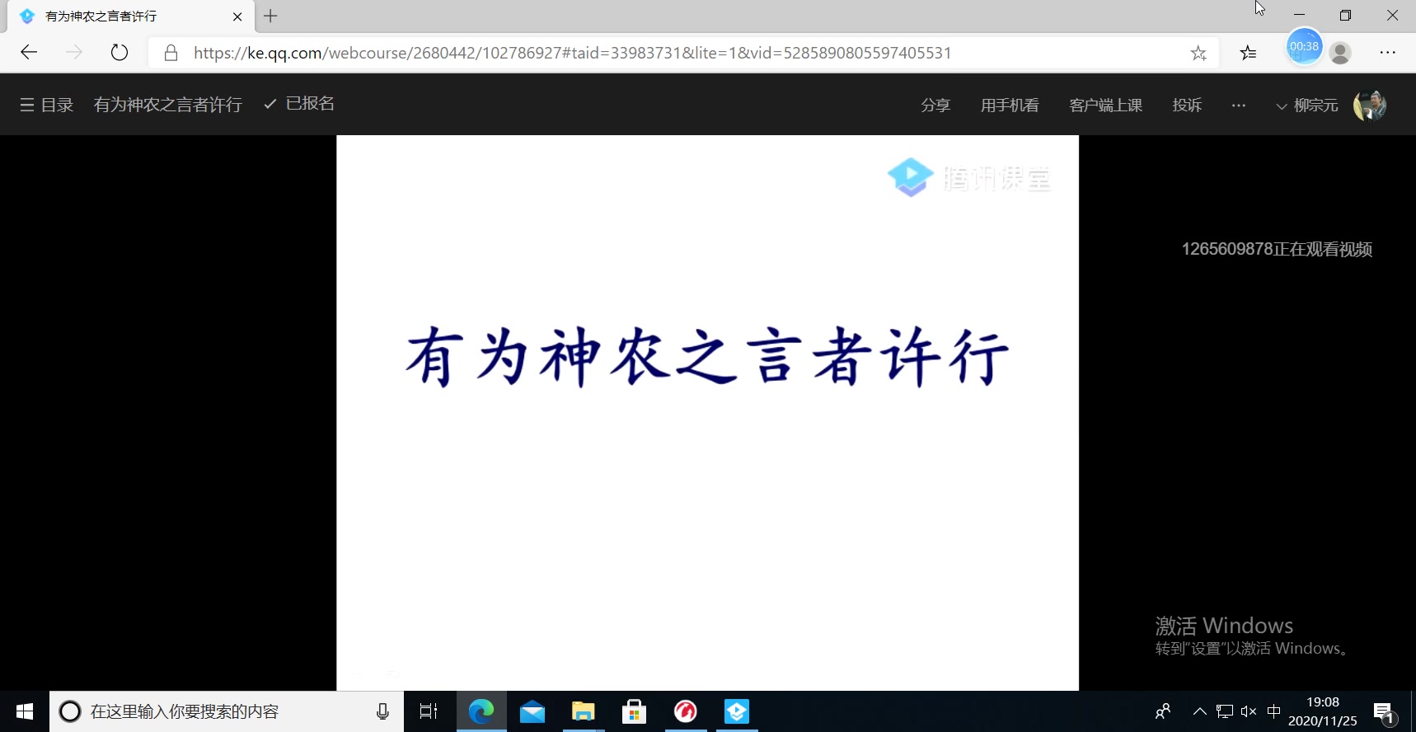Switch the 中 input method indicator
The image size is (1416, 732).
click(x=1273, y=711)
